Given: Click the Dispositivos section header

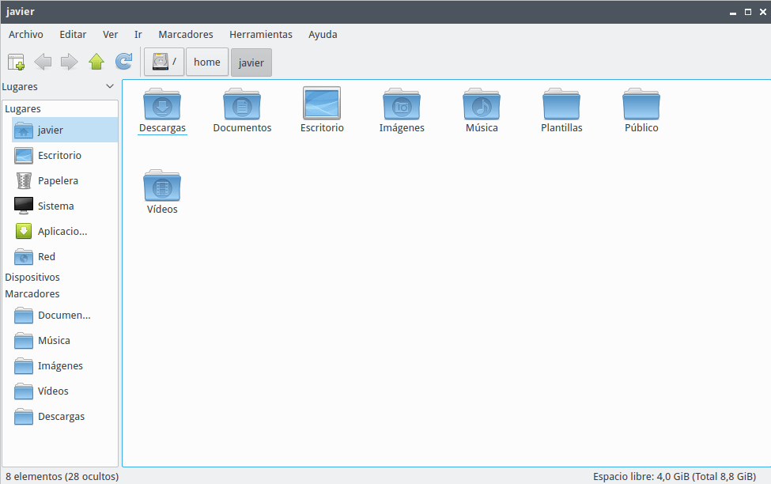Looking at the screenshot, I should (x=32, y=278).
